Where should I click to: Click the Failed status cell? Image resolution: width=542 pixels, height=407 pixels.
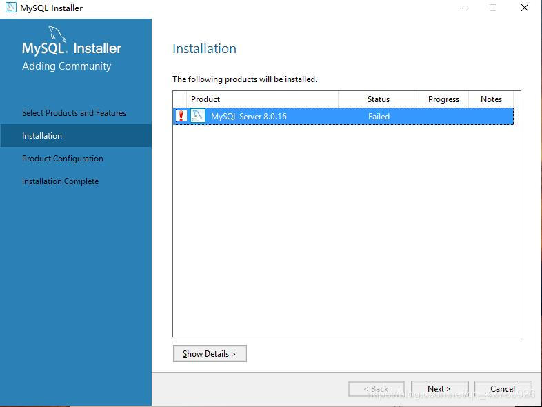pos(379,117)
